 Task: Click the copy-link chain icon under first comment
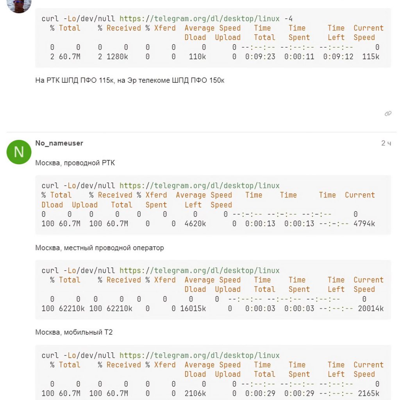click(x=388, y=114)
